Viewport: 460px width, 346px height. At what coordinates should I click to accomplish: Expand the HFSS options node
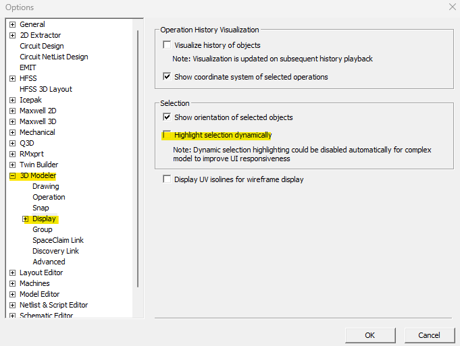(12, 79)
